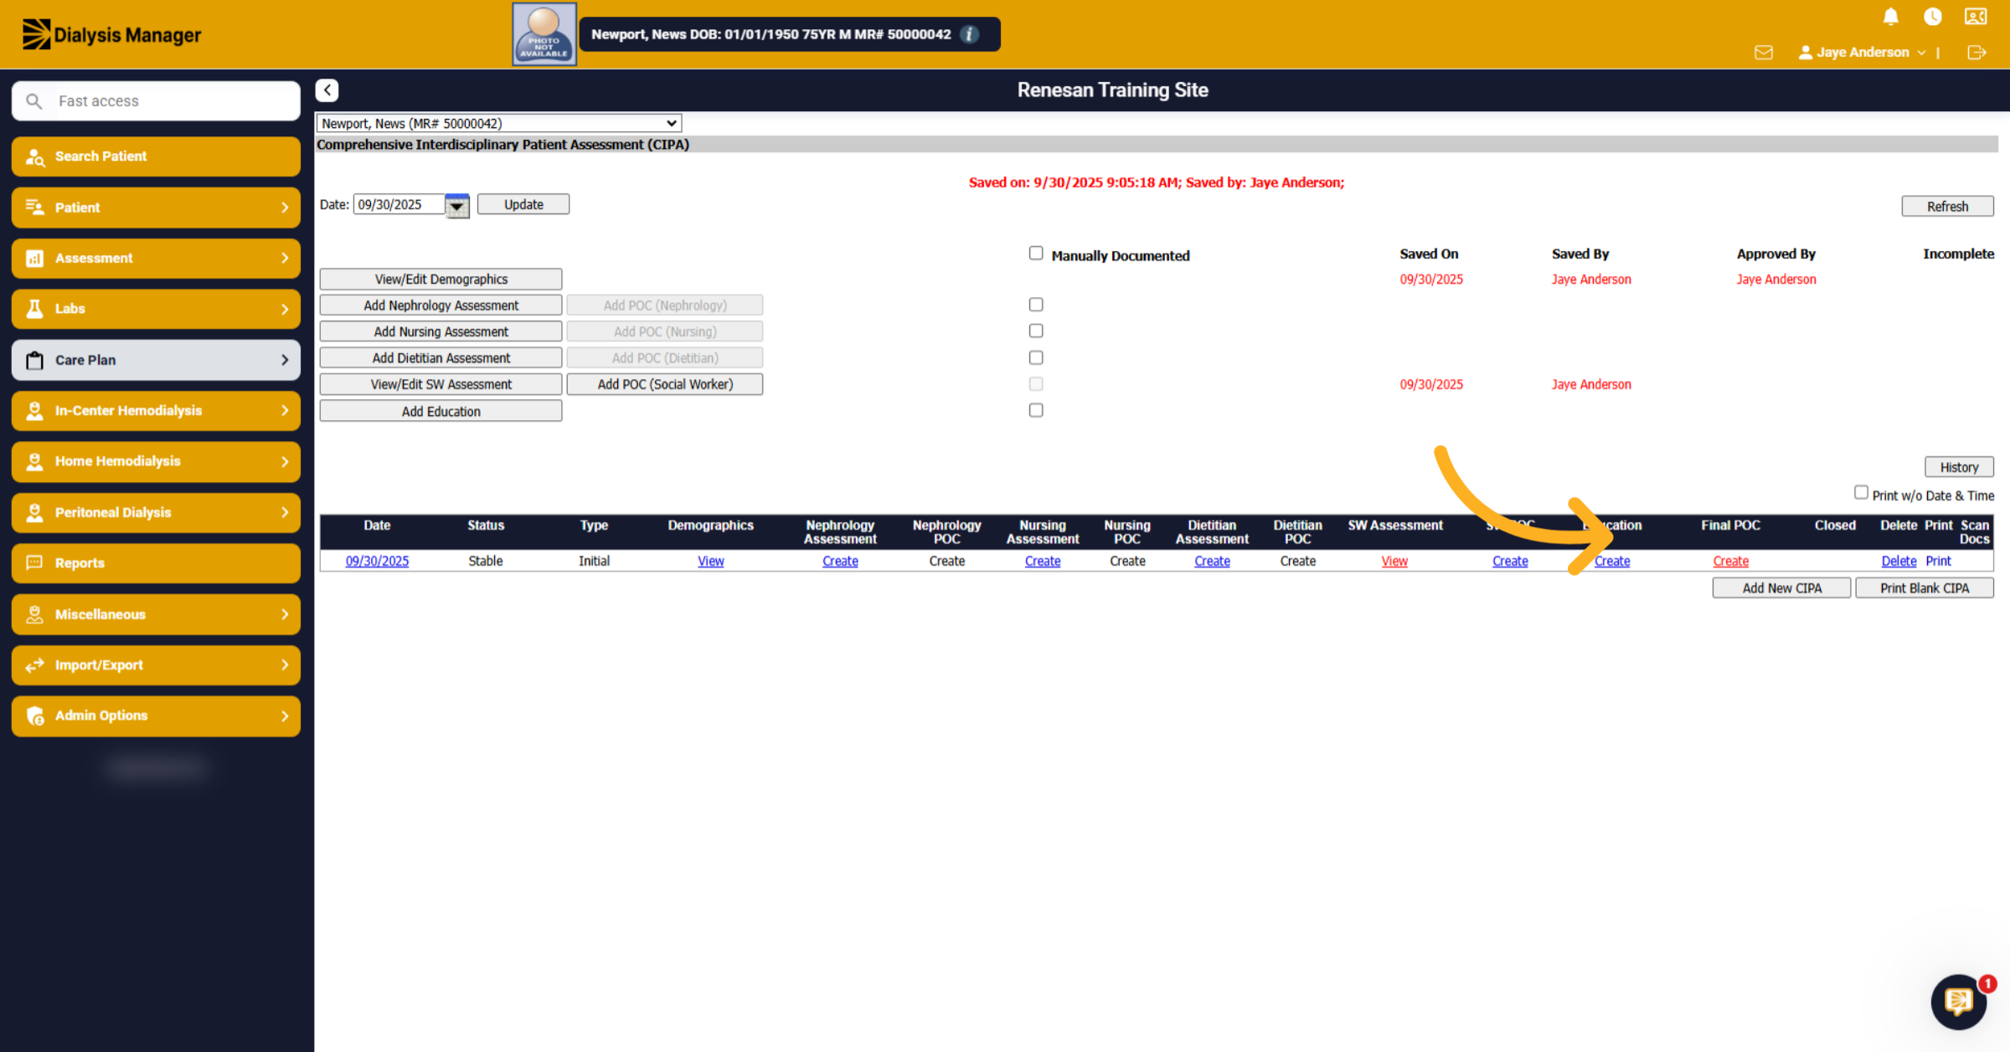The width and height of the screenshot is (2010, 1052).
Task: Open the notifications bell icon
Action: click(1890, 17)
